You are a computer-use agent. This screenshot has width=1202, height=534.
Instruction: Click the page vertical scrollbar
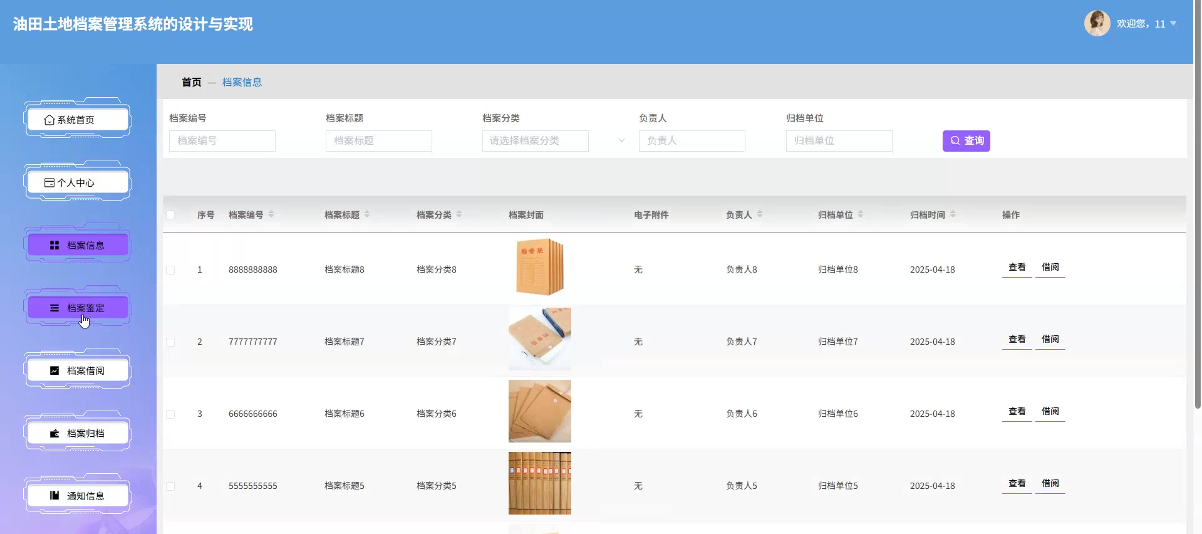pyautogui.click(x=1198, y=204)
